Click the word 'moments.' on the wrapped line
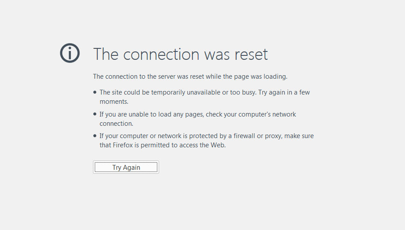 coord(114,102)
